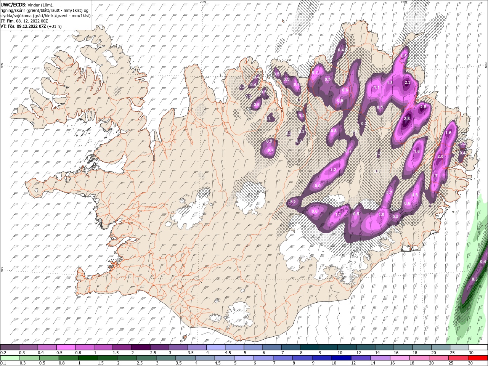Click the 20W longitude label
The image size is (488, 366).
coord(203,2)
